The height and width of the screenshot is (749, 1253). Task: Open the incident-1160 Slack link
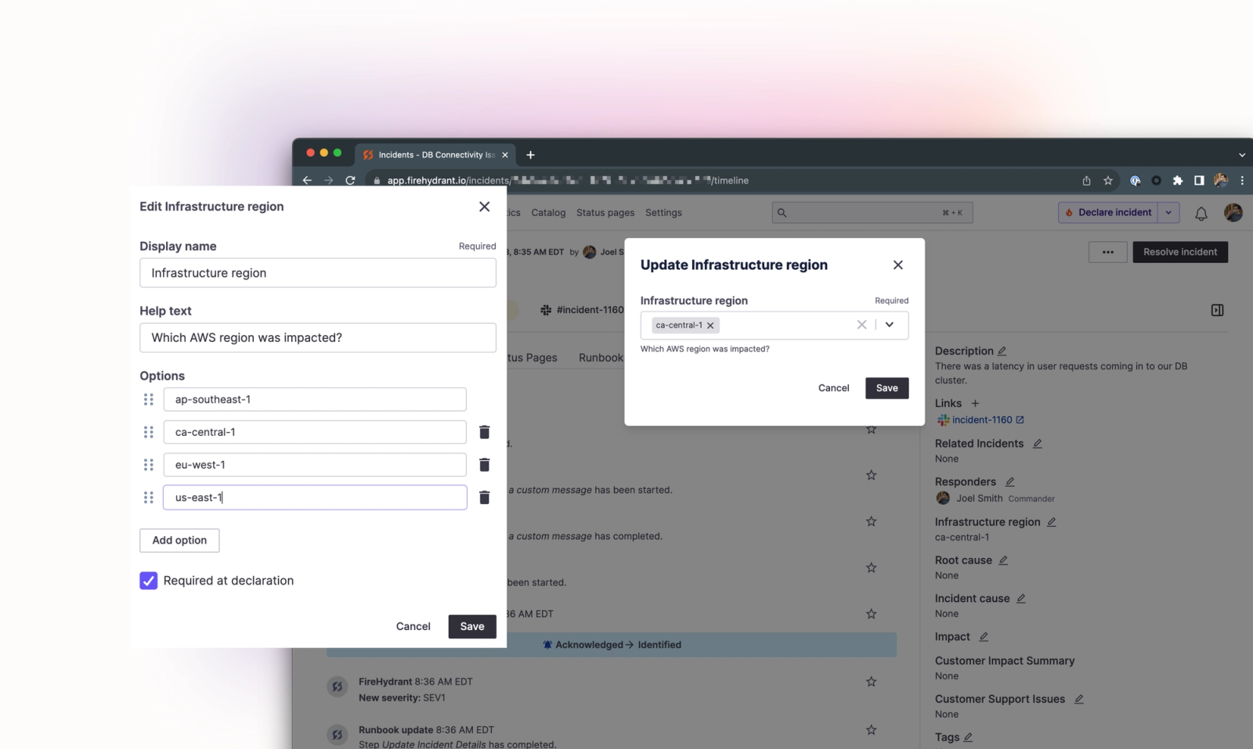[981, 420]
